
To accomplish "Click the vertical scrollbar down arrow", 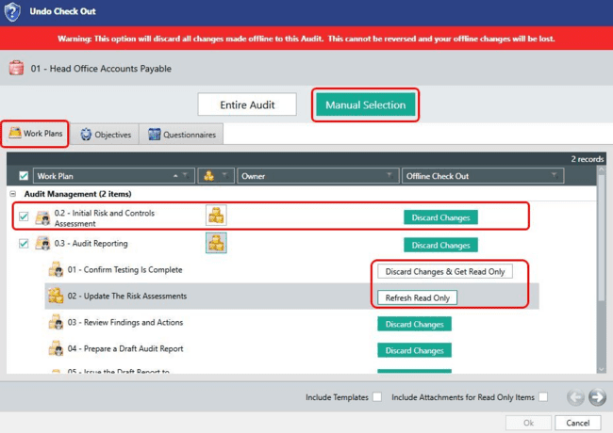I will pos(602,369).
